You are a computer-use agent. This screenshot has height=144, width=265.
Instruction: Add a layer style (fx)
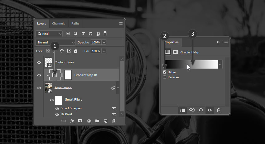[72, 121]
